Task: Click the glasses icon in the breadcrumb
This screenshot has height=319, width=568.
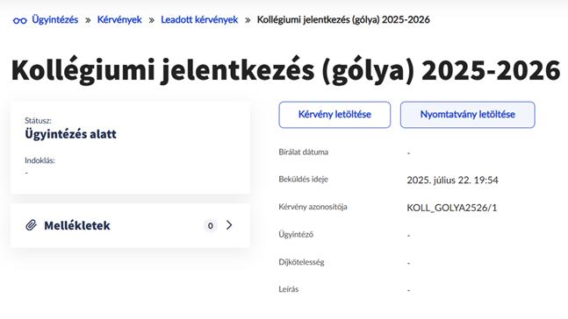Action: tap(20, 21)
